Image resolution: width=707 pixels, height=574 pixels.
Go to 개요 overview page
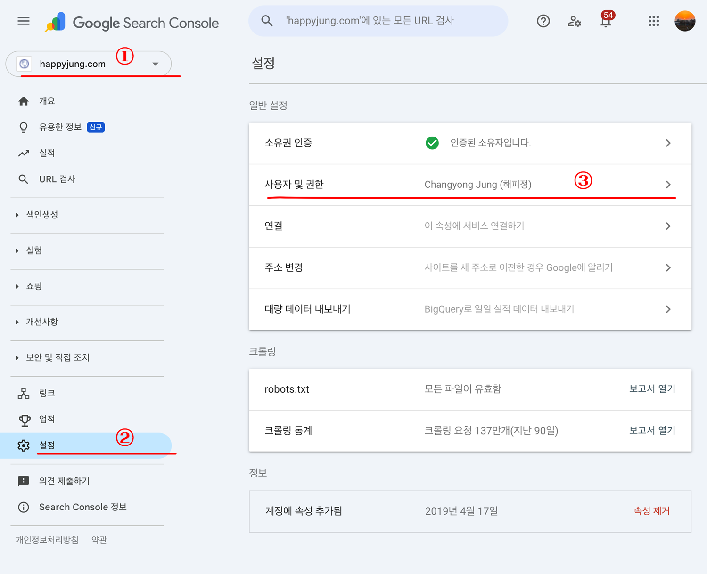[x=47, y=101]
